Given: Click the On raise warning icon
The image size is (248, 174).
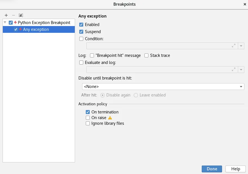Looking at the screenshot, I should [110, 118].
